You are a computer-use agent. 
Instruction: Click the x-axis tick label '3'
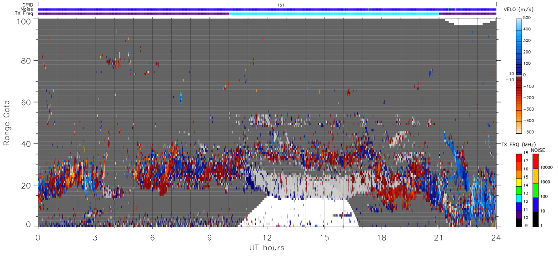click(95, 237)
